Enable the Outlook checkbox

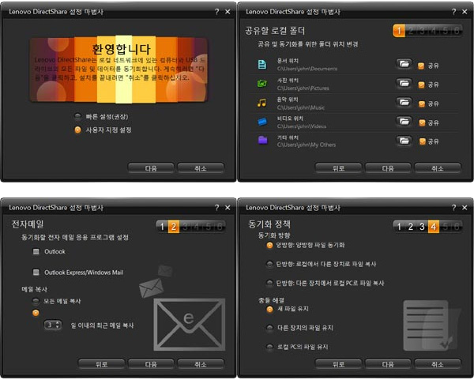point(36,251)
